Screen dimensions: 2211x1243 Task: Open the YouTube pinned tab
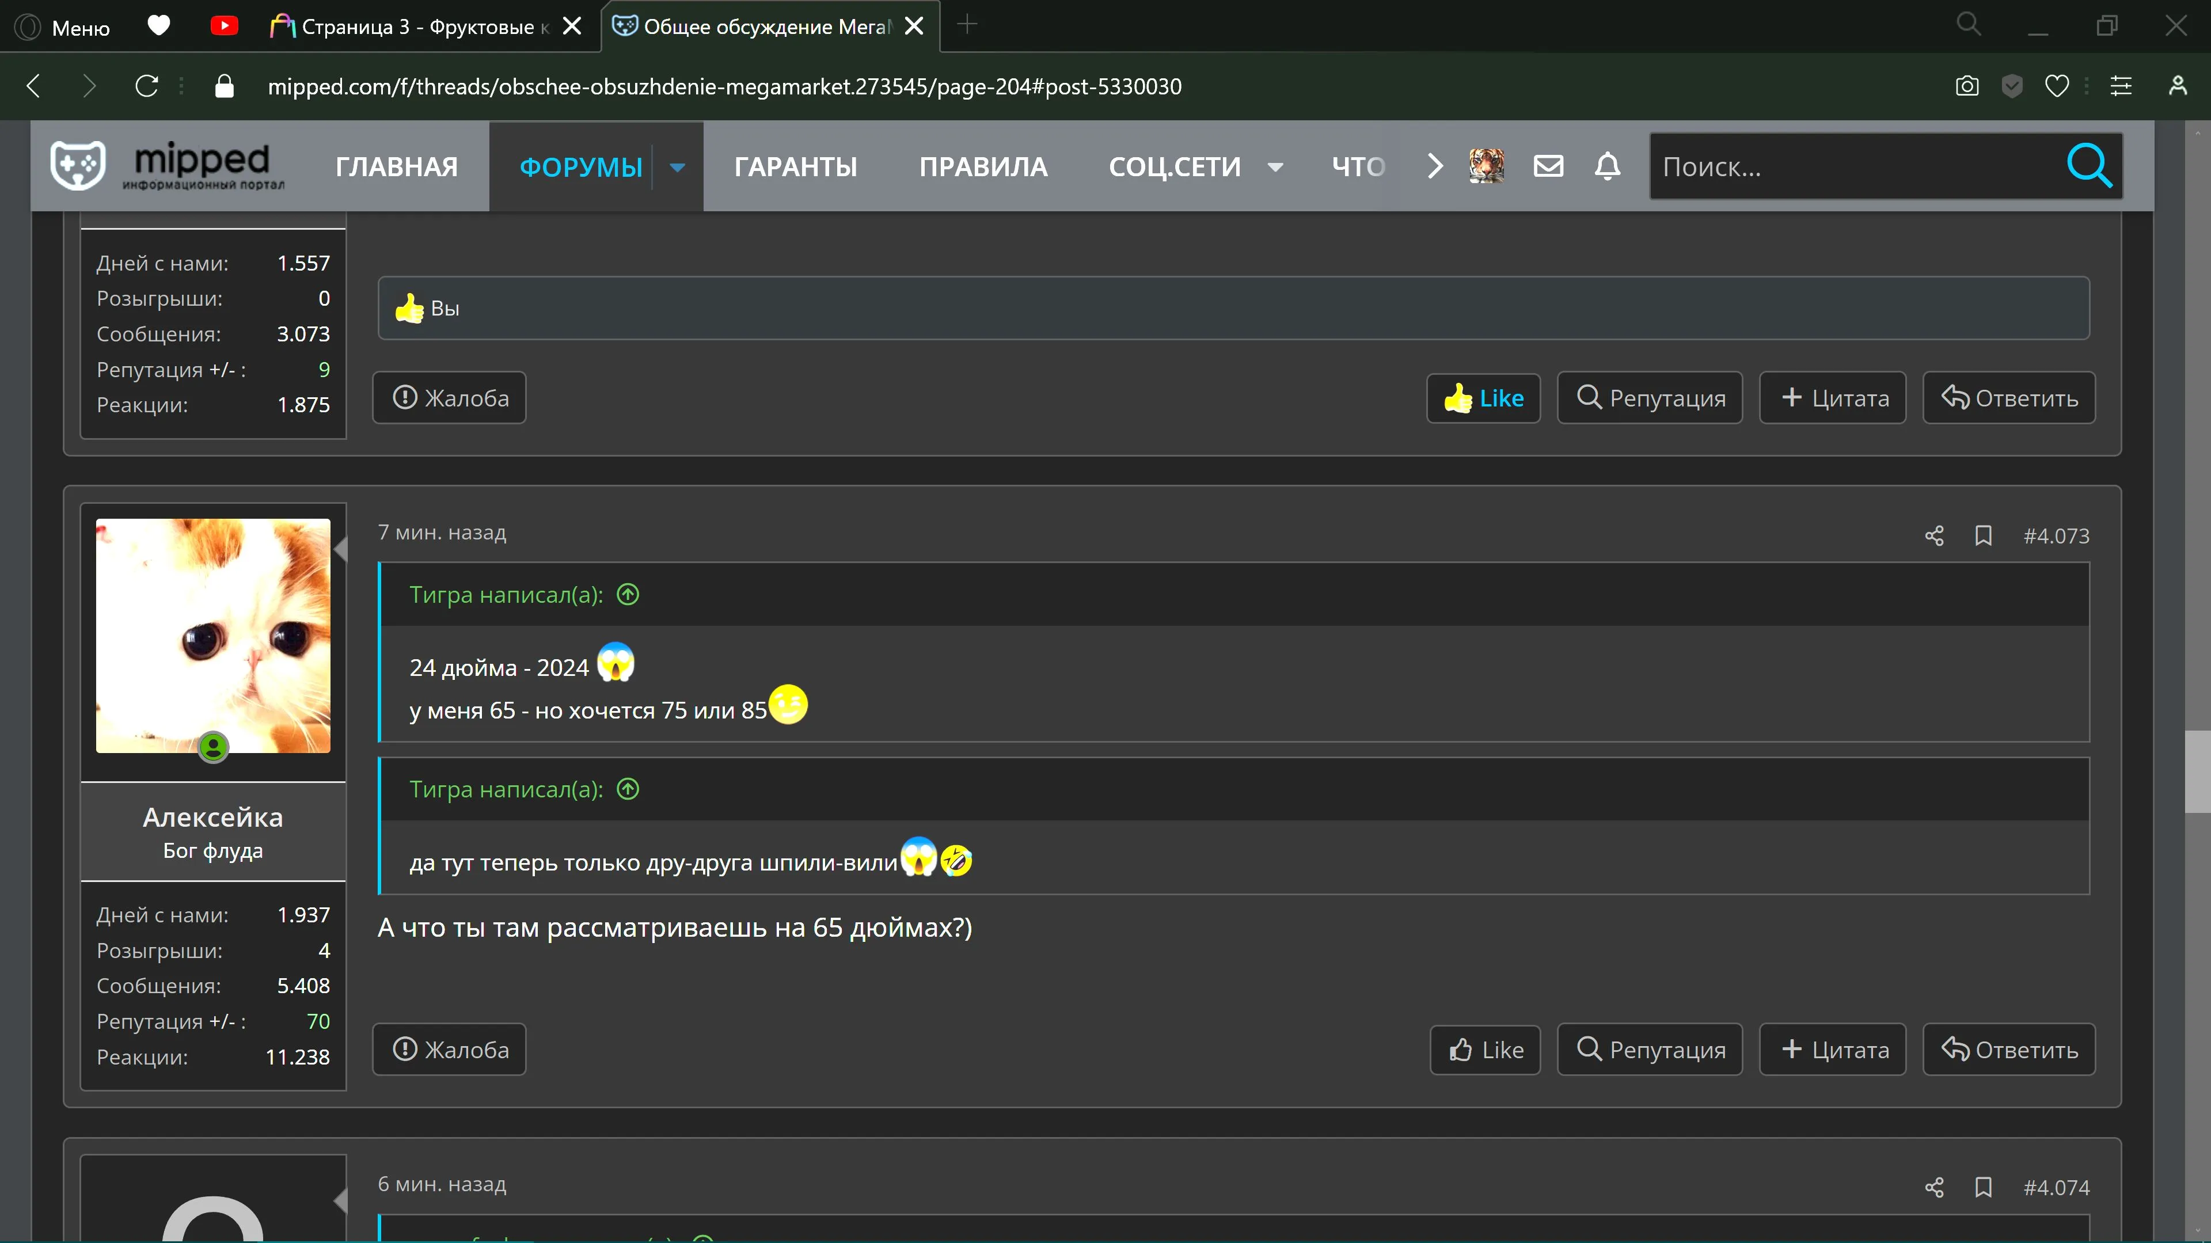tap(224, 26)
